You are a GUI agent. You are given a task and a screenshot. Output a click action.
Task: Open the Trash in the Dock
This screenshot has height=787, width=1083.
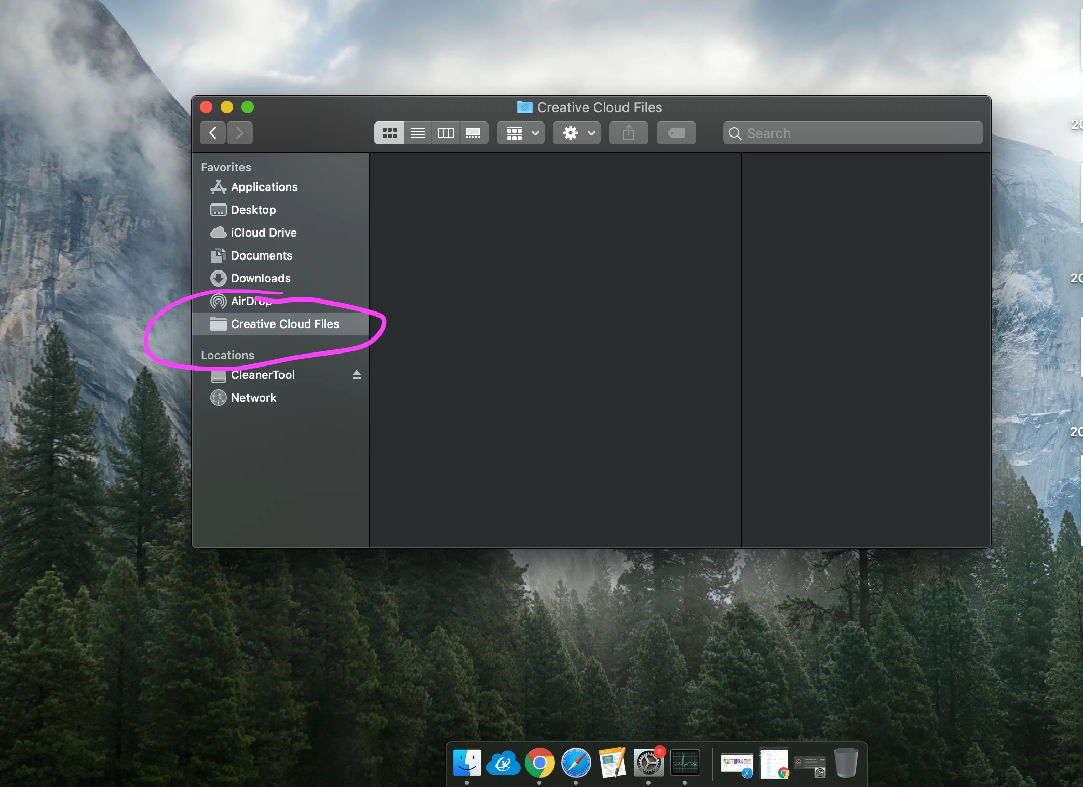tap(845, 763)
